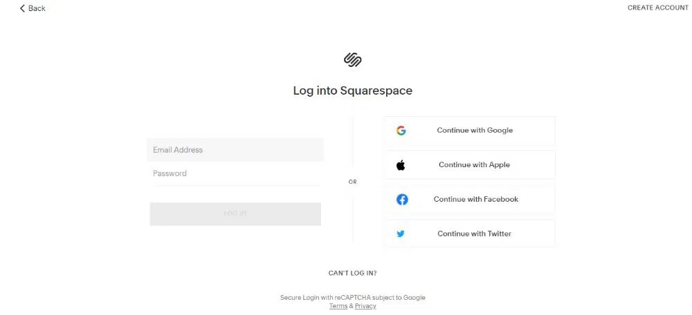This screenshot has width=692, height=315.
Task: Click the Facebook logo icon
Action: coord(402,200)
